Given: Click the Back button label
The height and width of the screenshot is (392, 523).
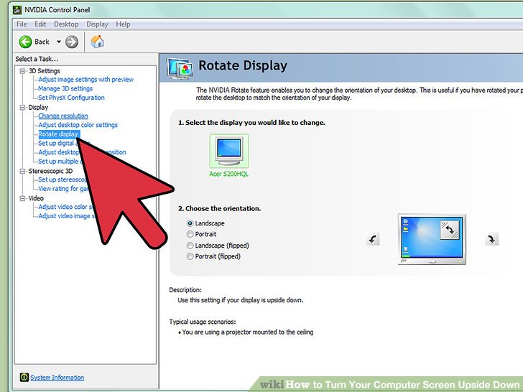Looking at the screenshot, I should click(x=42, y=42).
